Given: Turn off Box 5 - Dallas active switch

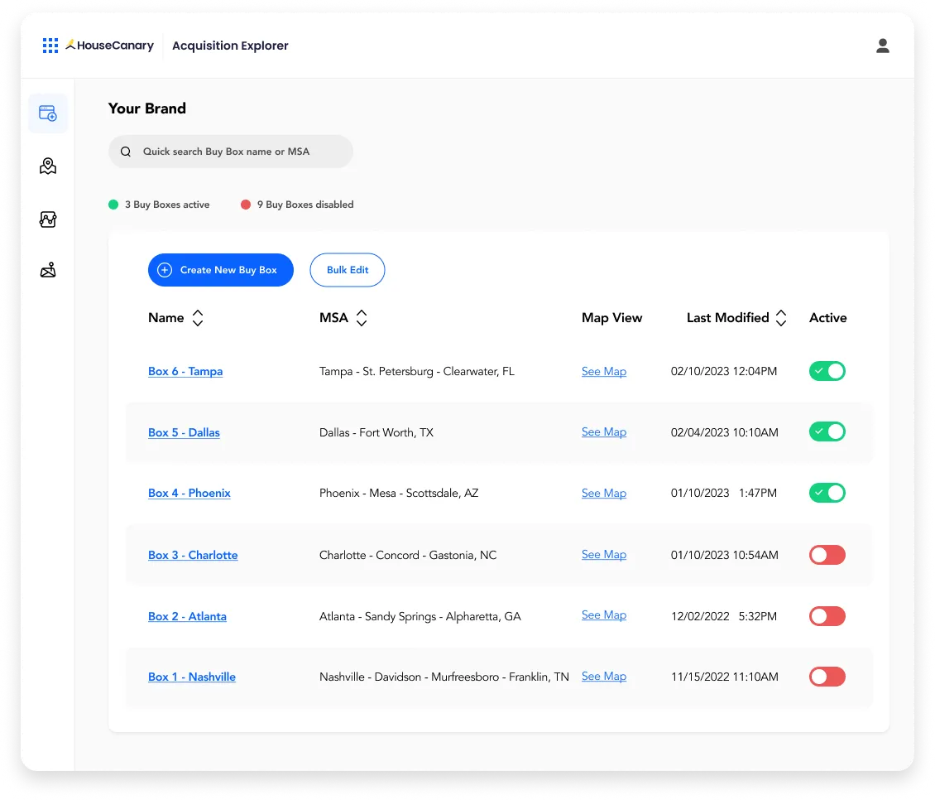Looking at the screenshot, I should coord(827,431).
